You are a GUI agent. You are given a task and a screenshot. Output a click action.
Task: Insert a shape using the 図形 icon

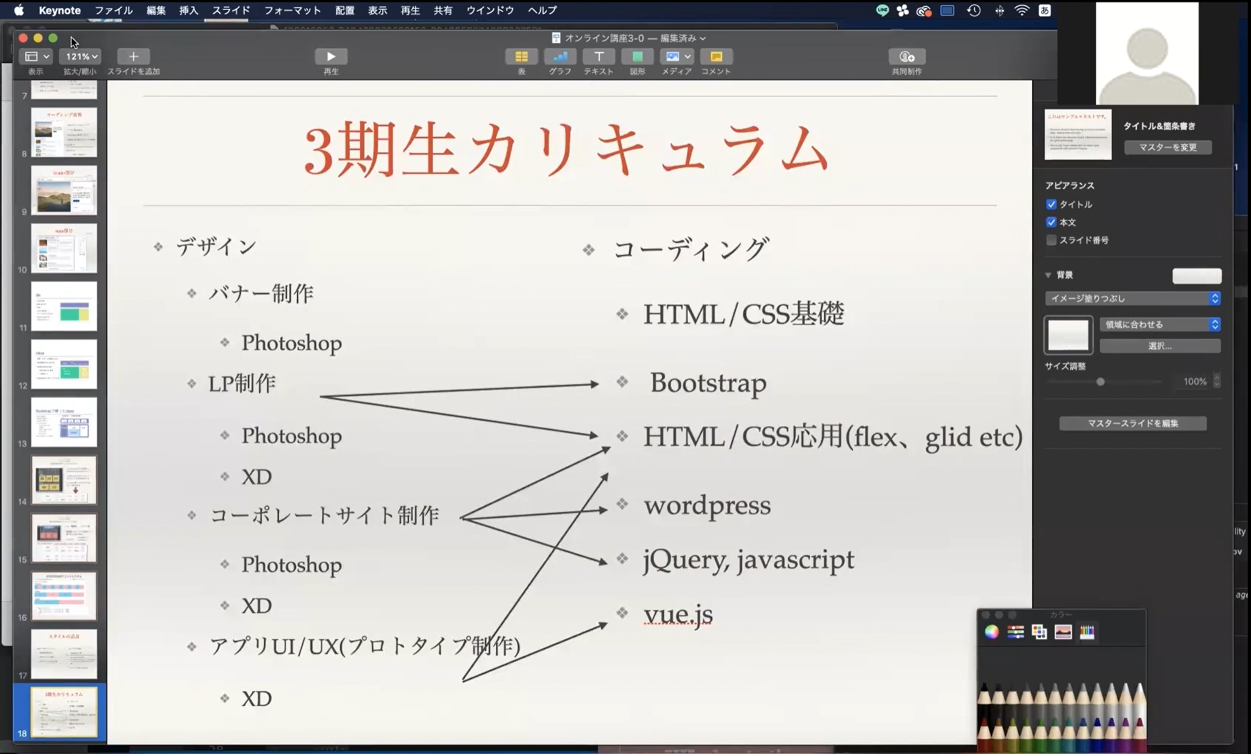tap(637, 56)
